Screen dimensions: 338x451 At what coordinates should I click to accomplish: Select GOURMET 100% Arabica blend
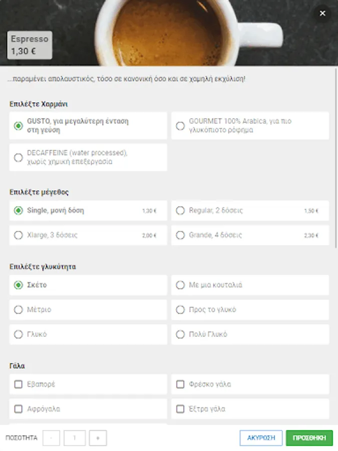point(180,126)
